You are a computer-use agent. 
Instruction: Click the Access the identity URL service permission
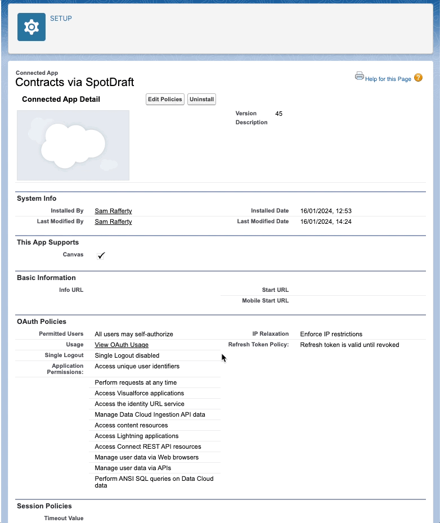click(140, 404)
